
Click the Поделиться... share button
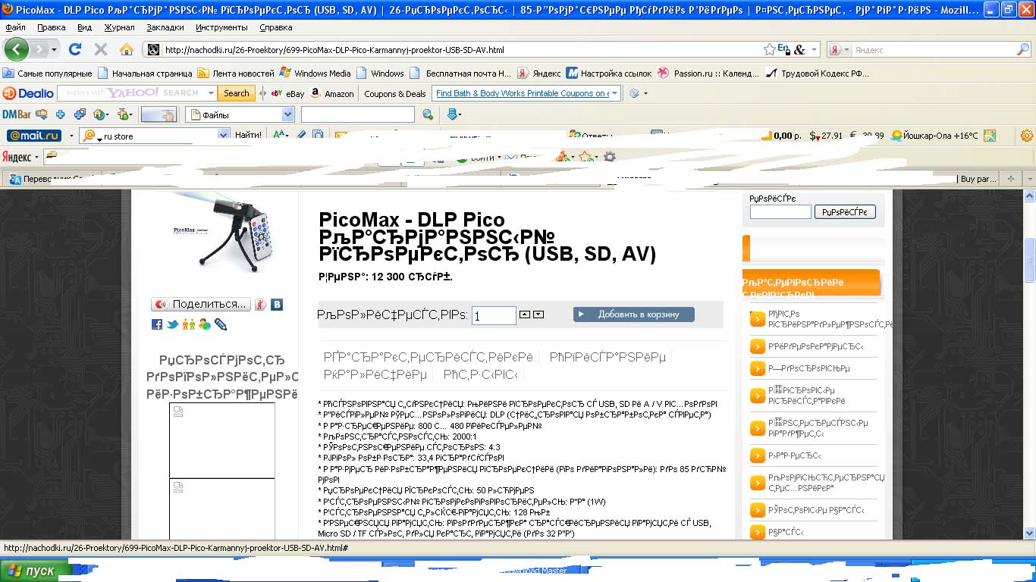point(201,305)
